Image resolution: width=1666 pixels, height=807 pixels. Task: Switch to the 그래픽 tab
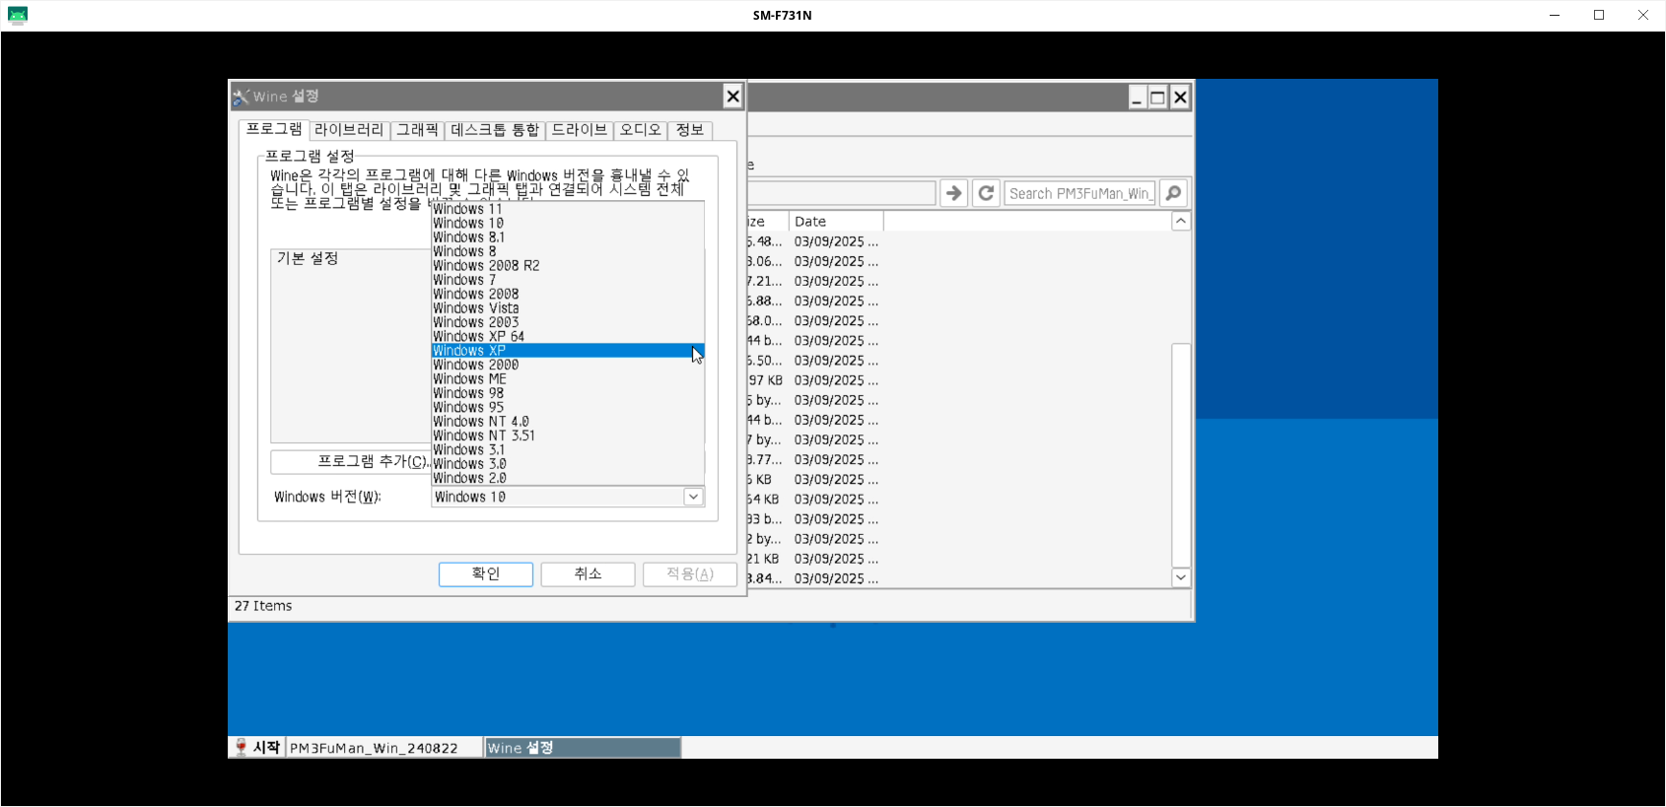pyautogui.click(x=418, y=130)
